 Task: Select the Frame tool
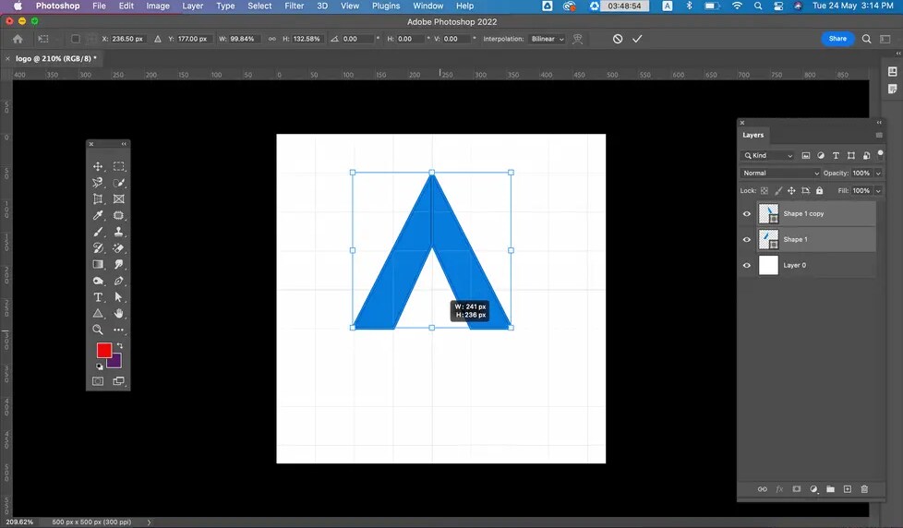[x=118, y=198]
